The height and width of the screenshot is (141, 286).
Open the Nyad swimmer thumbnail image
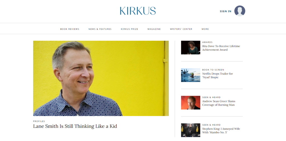[x=190, y=75]
